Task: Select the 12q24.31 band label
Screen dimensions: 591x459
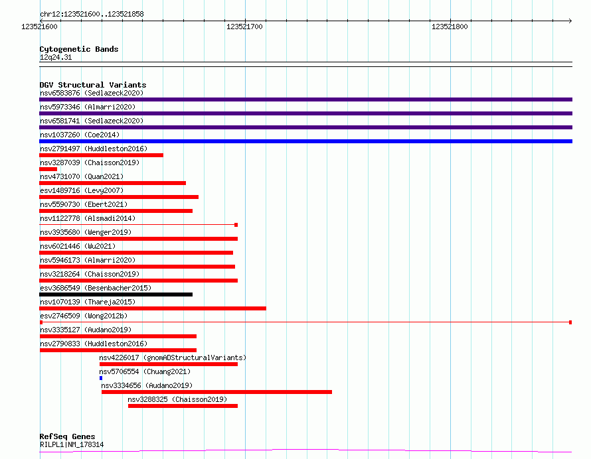Action: click(x=56, y=57)
